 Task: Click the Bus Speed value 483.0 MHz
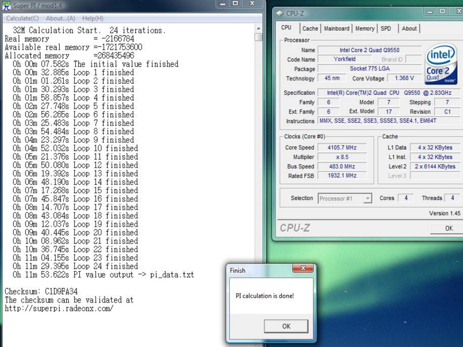coord(342,167)
